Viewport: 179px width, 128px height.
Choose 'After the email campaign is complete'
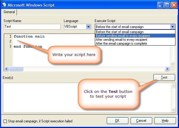(x=135, y=43)
